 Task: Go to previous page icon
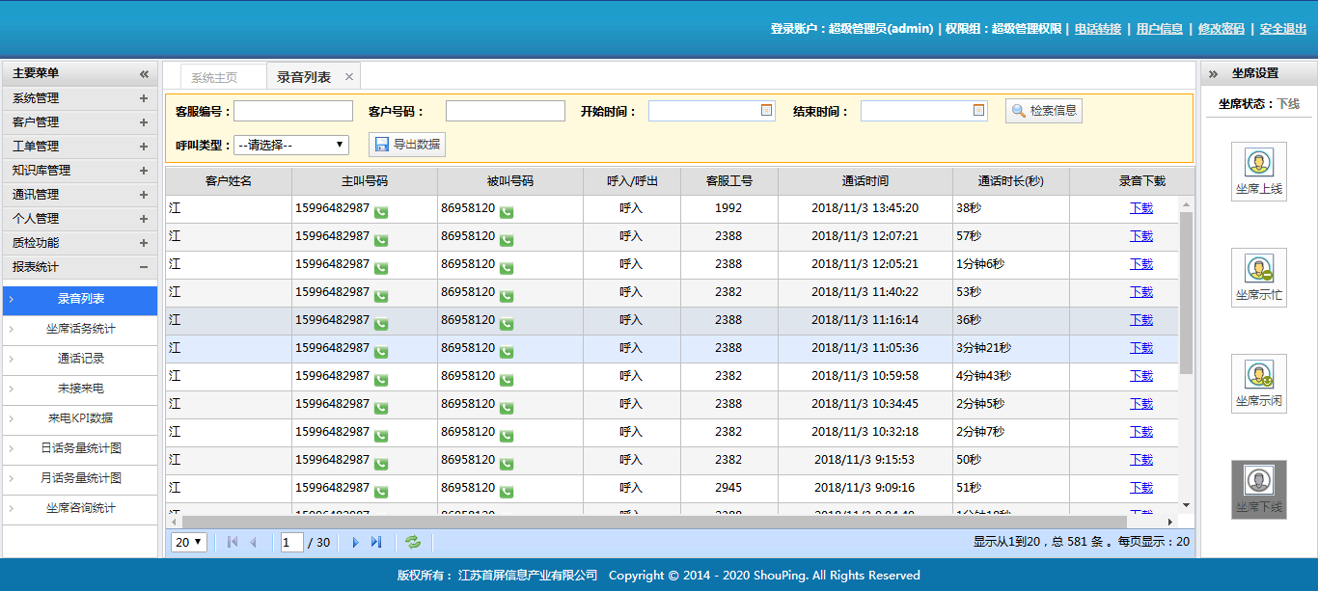pos(254,542)
